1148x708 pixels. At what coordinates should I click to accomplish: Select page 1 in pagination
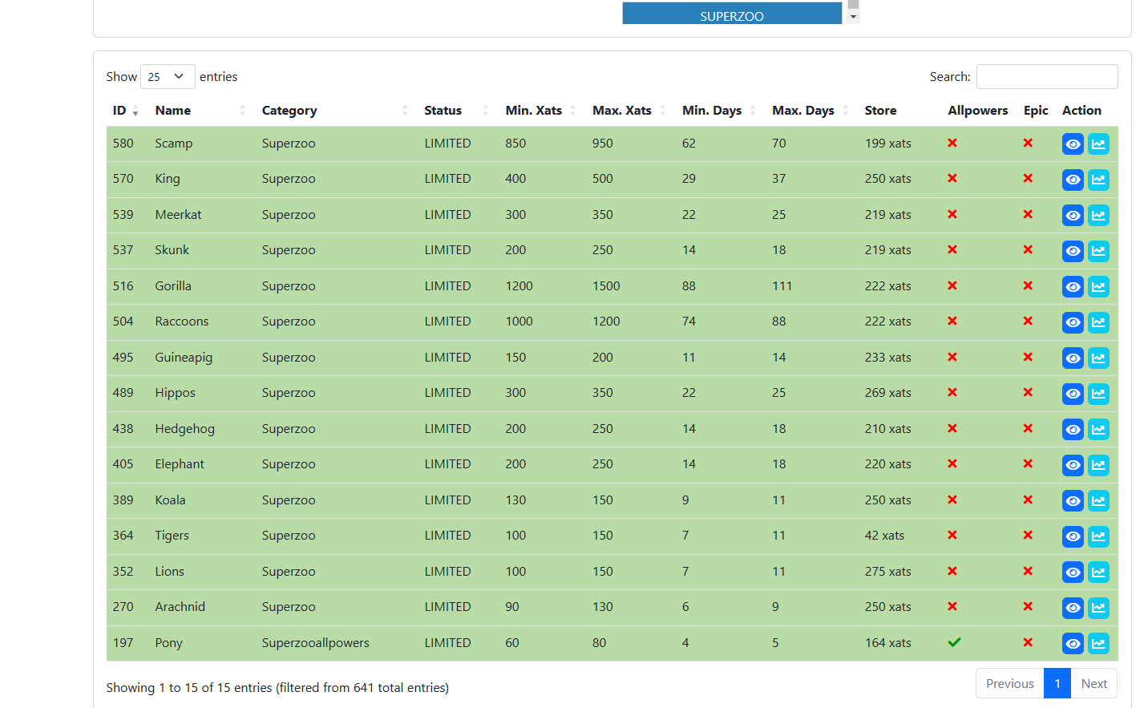[x=1057, y=683]
